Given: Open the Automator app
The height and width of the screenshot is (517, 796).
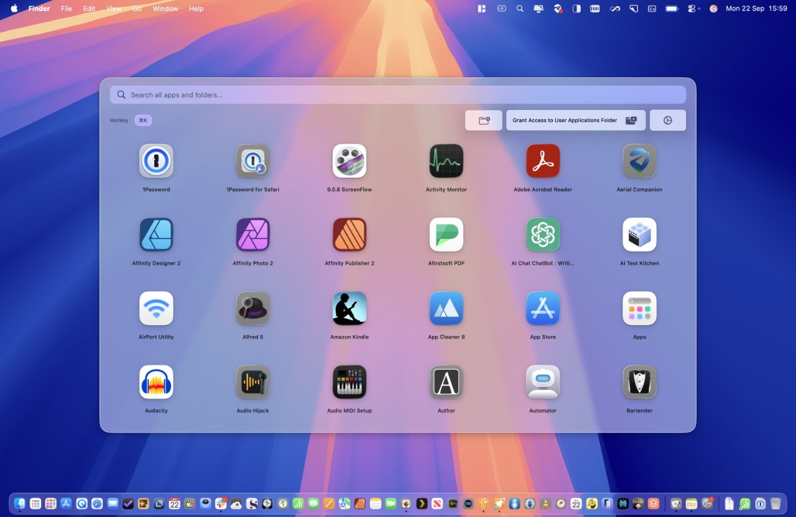Looking at the screenshot, I should [x=543, y=382].
